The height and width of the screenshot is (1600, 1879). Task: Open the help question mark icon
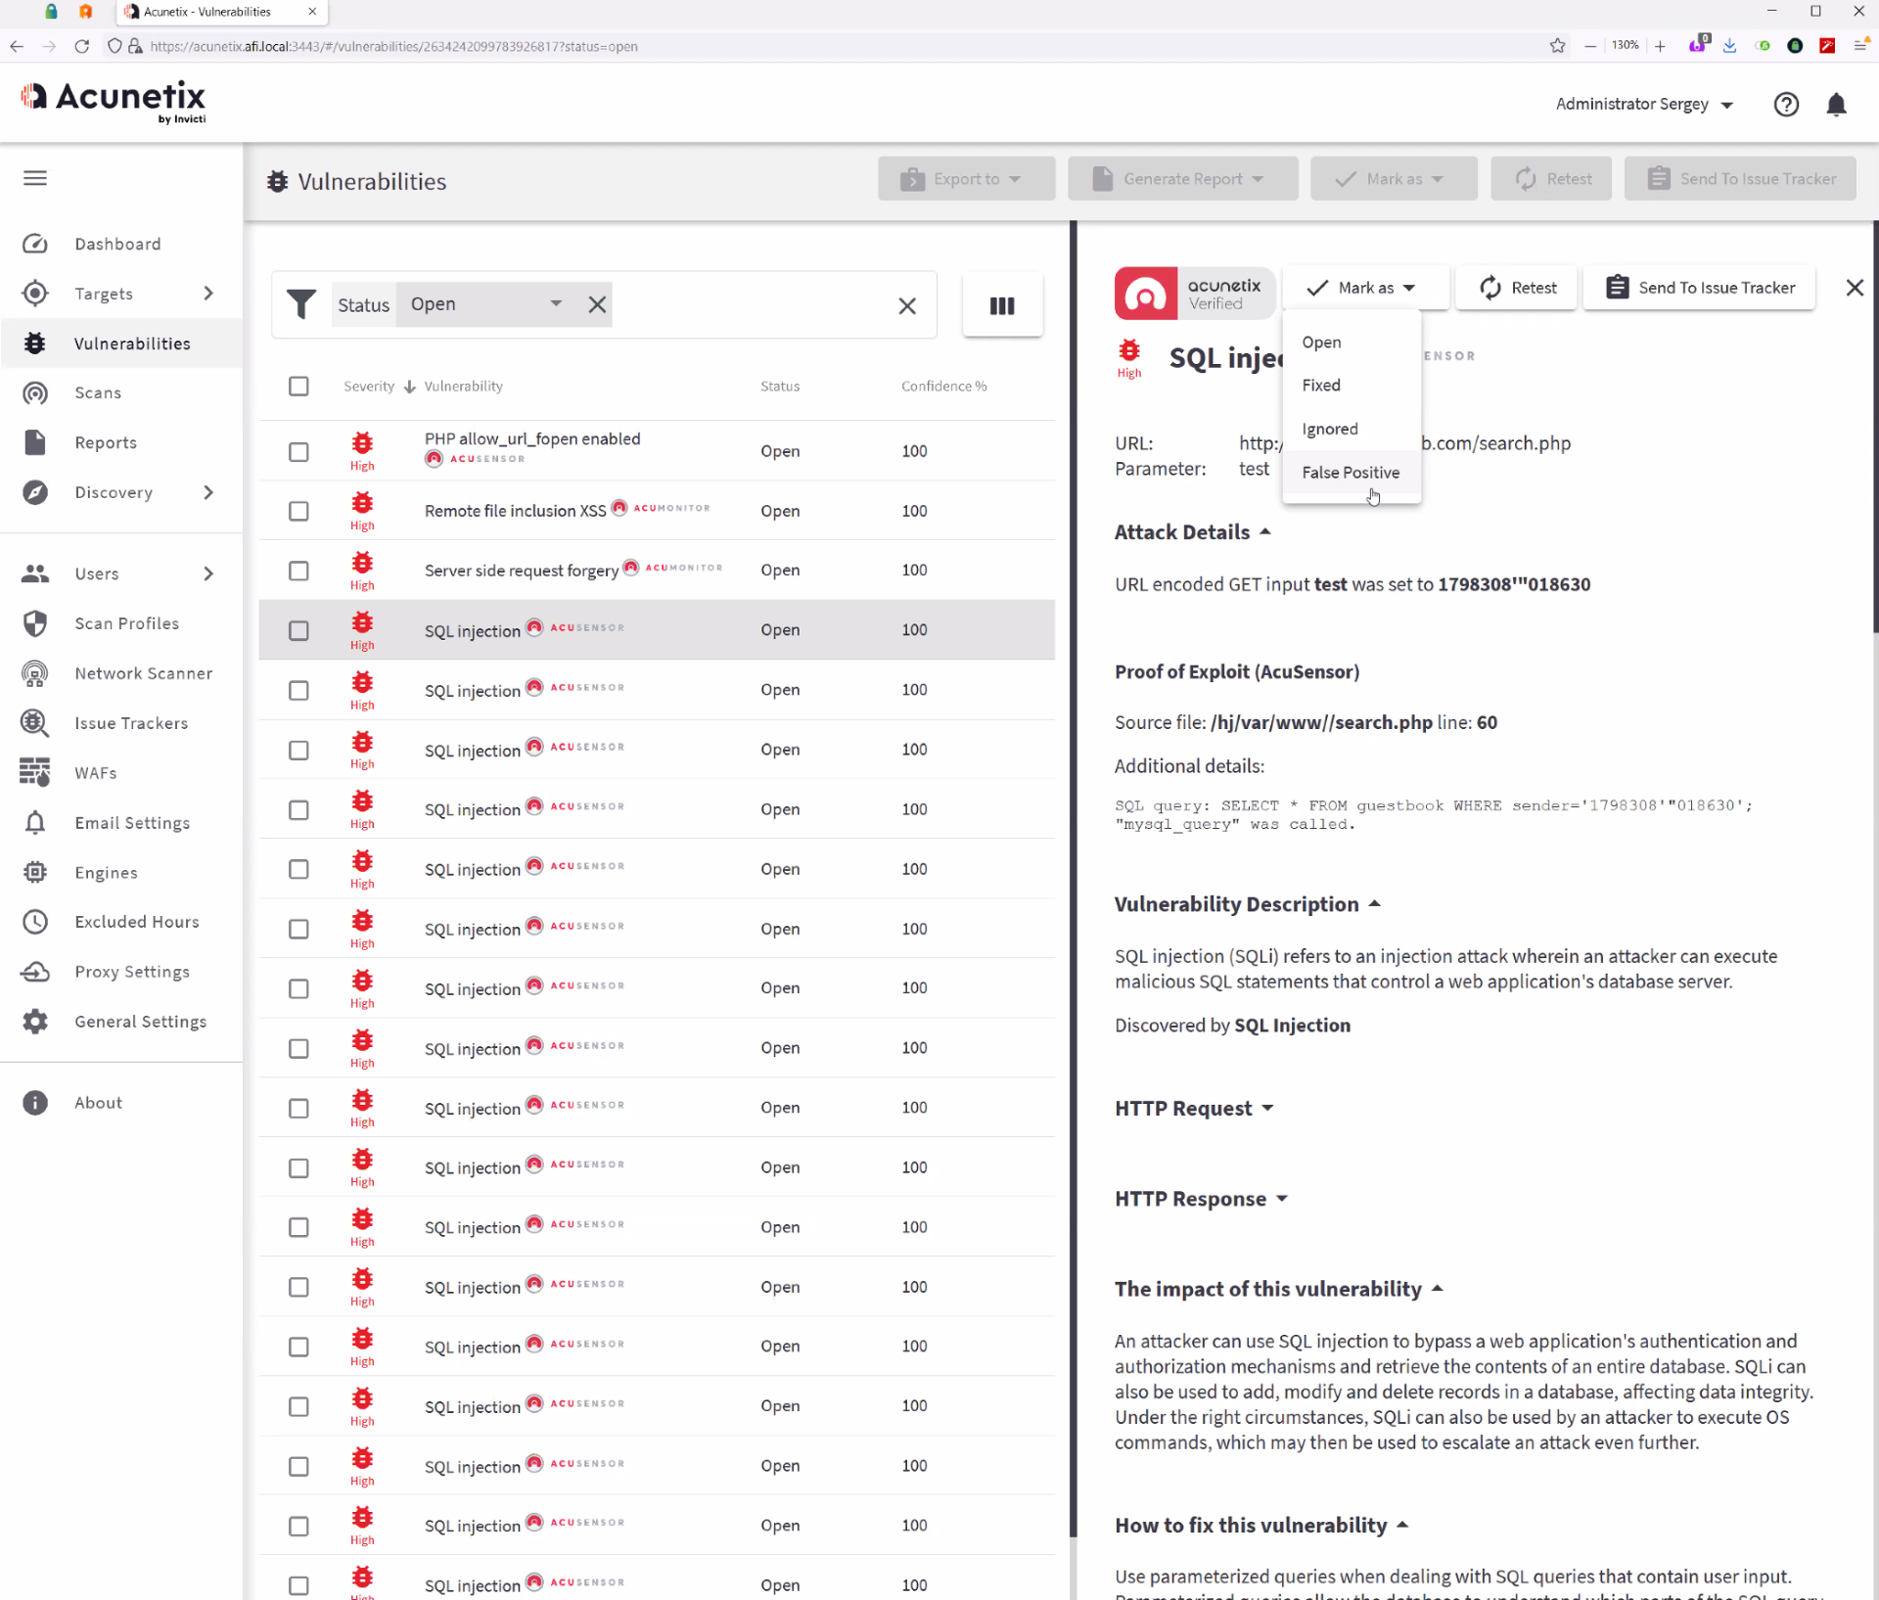tap(1786, 104)
